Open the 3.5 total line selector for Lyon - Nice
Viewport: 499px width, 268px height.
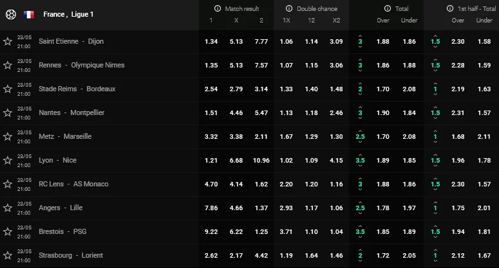pos(361,160)
